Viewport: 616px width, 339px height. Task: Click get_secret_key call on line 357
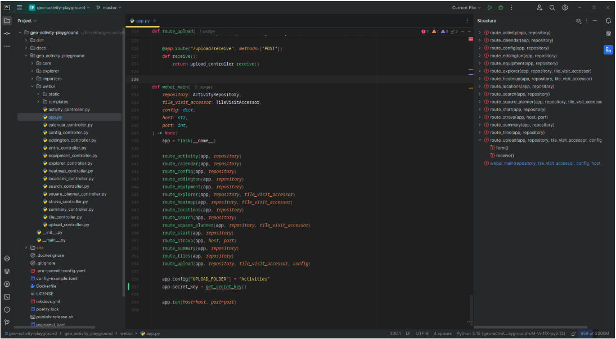(x=223, y=287)
